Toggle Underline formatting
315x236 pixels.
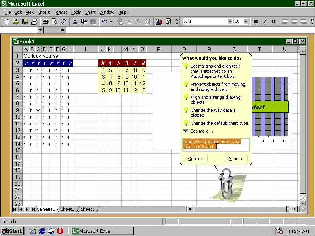274,22
